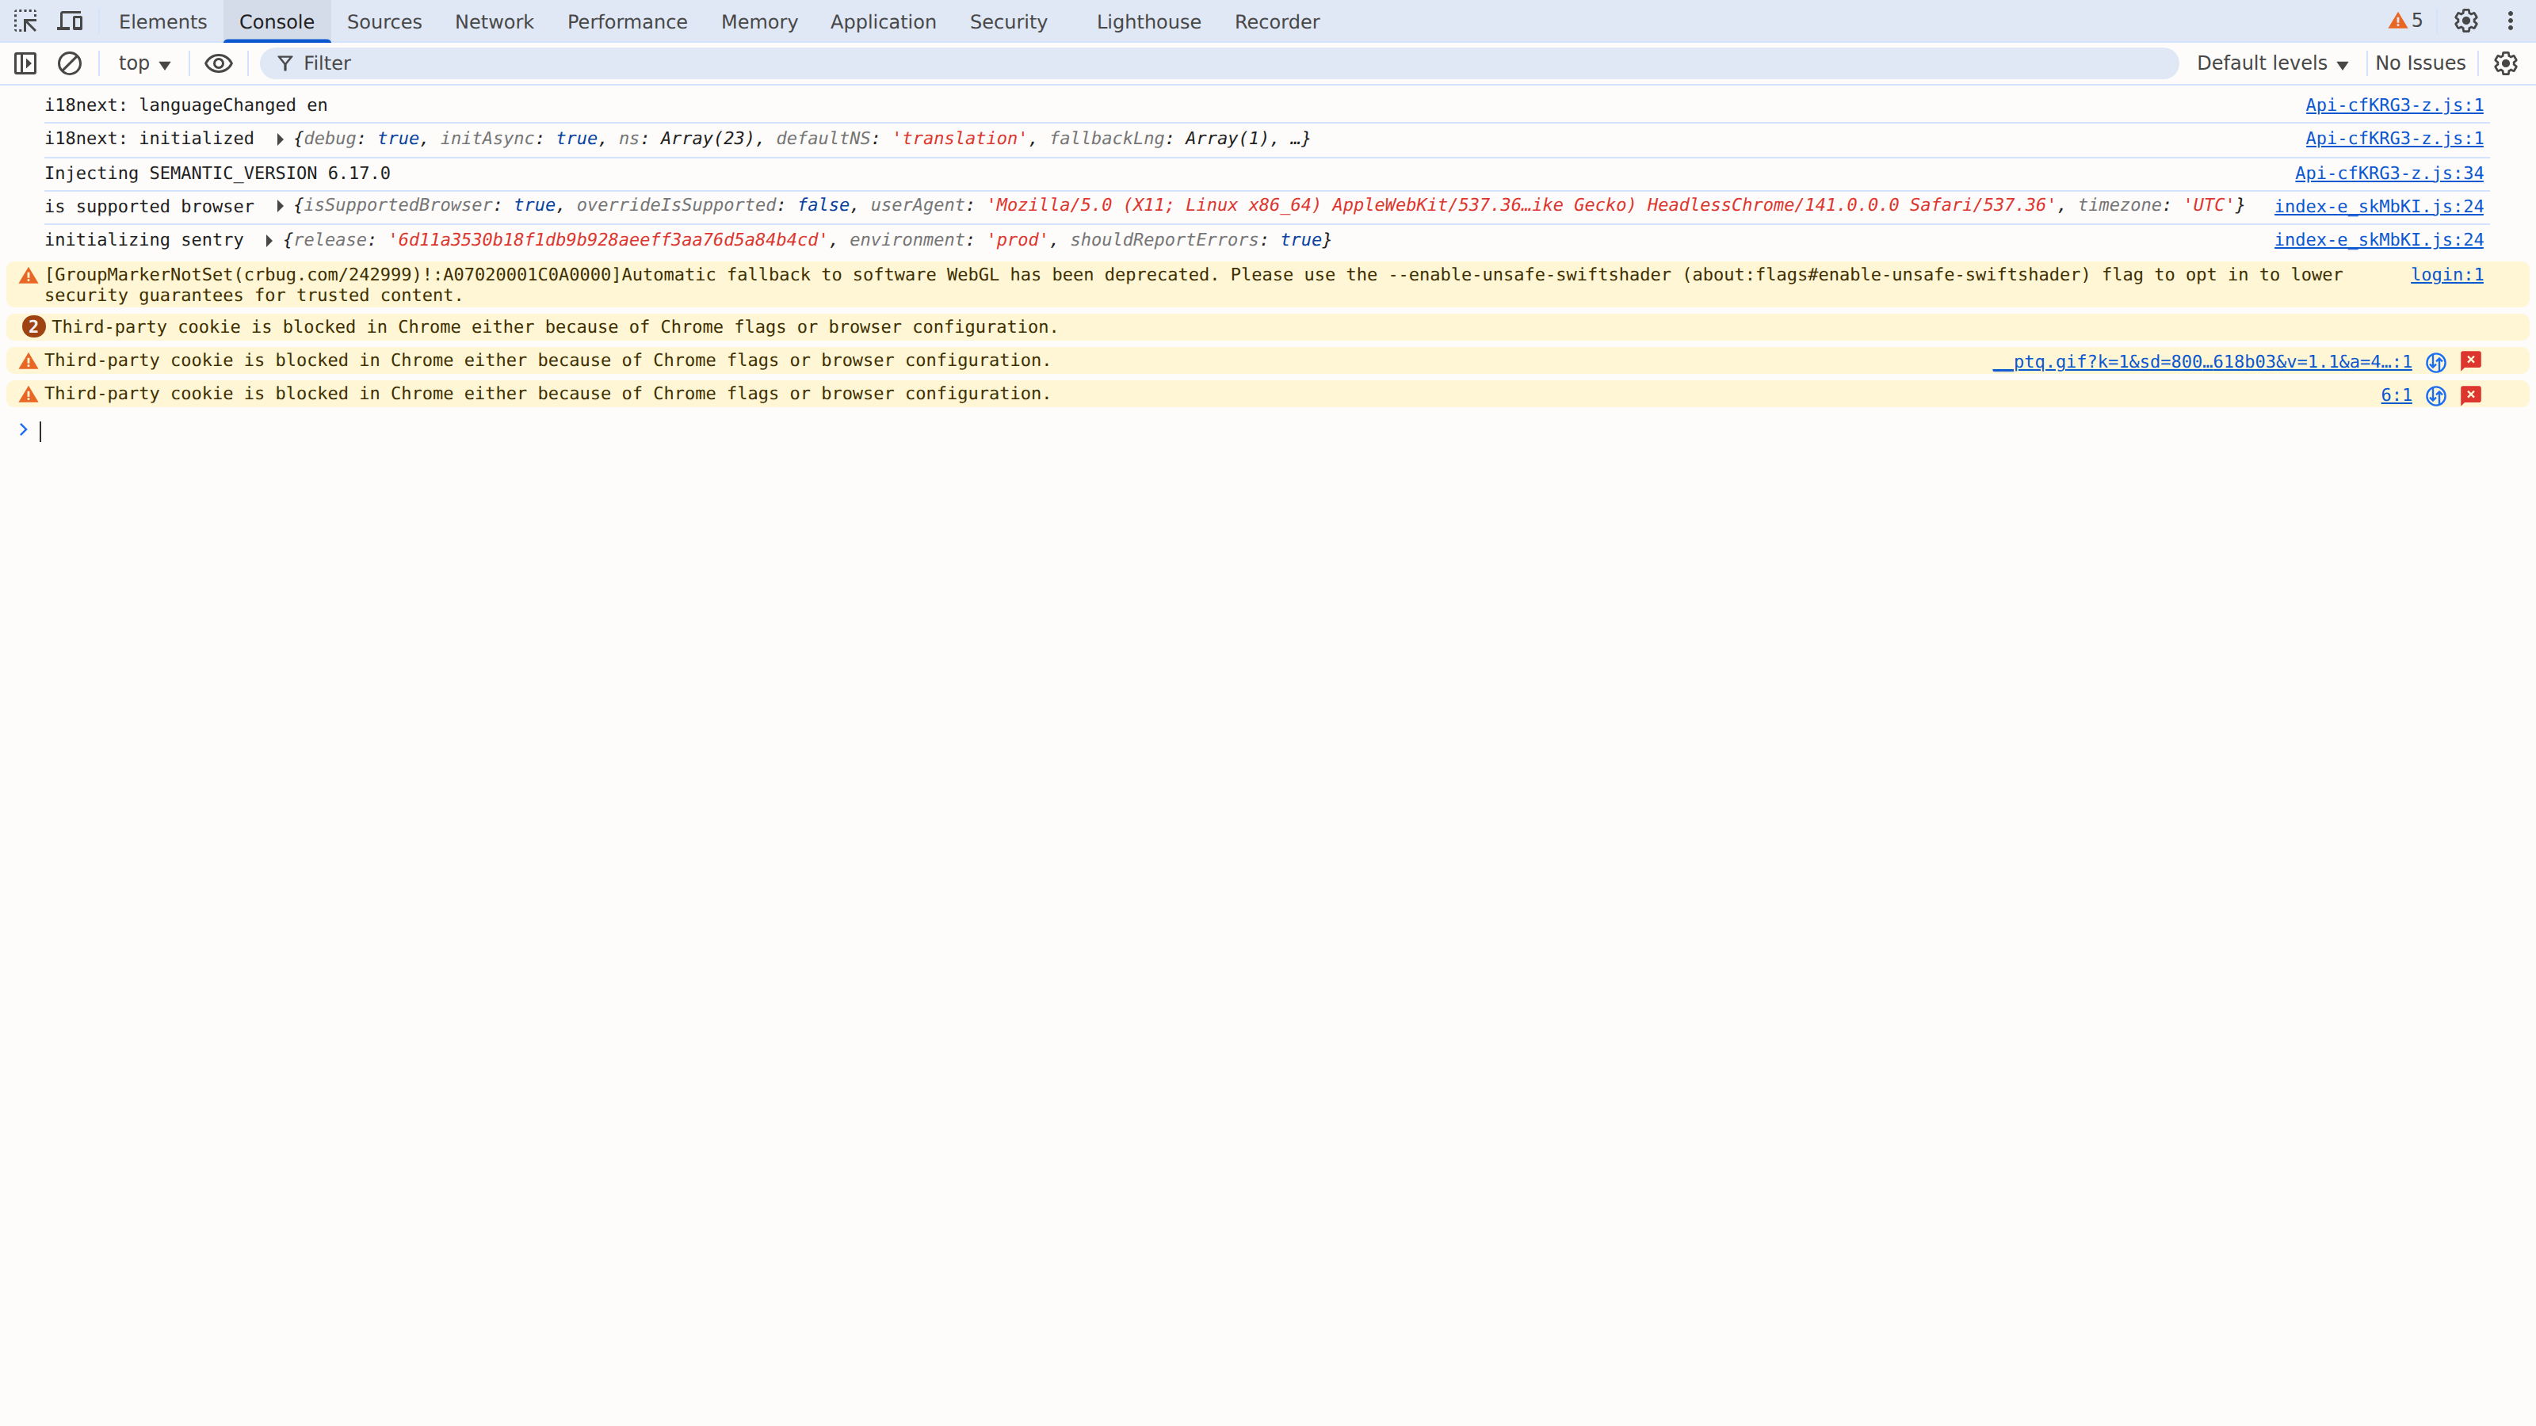Click the red X icon on the __ptq.gif row
2536x1426 pixels.
[2471, 360]
